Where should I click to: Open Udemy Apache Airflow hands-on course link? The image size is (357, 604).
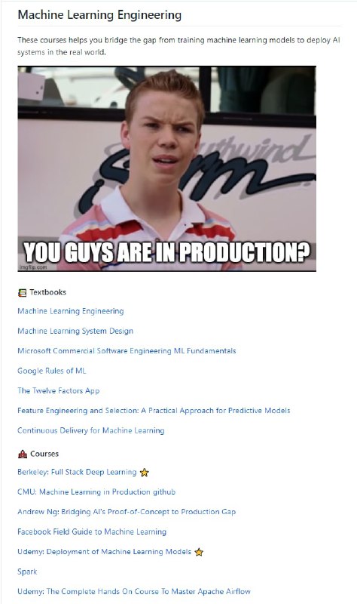click(x=134, y=591)
